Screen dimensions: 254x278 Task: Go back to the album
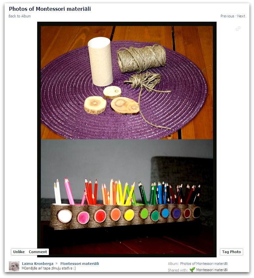(20, 16)
